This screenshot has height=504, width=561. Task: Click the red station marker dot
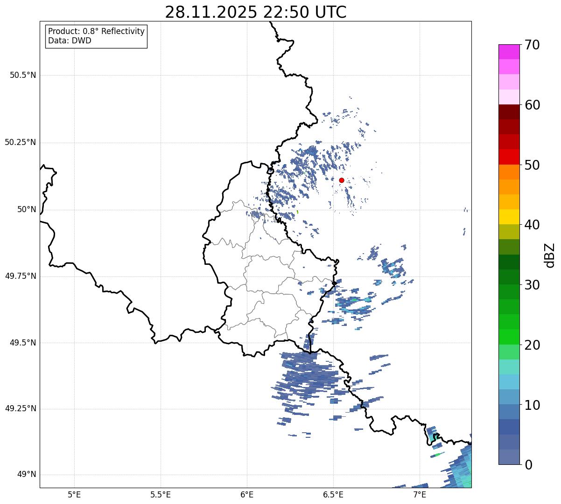coord(342,180)
